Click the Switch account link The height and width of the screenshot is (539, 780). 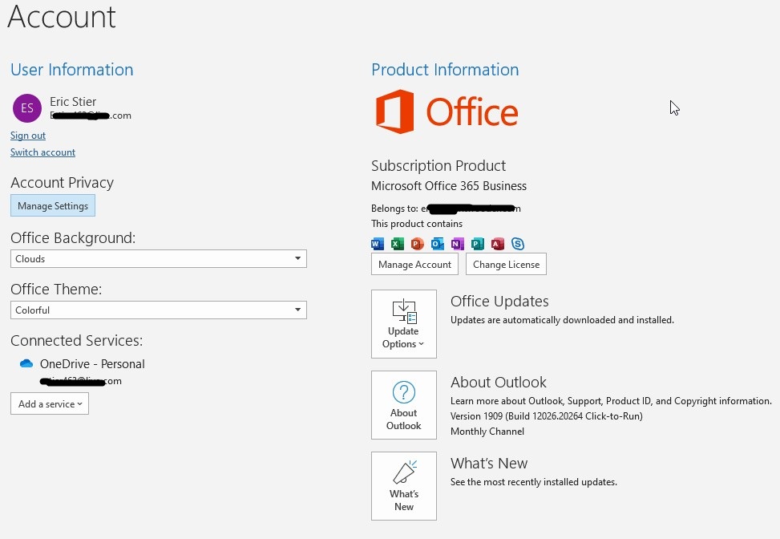[x=42, y=152]
